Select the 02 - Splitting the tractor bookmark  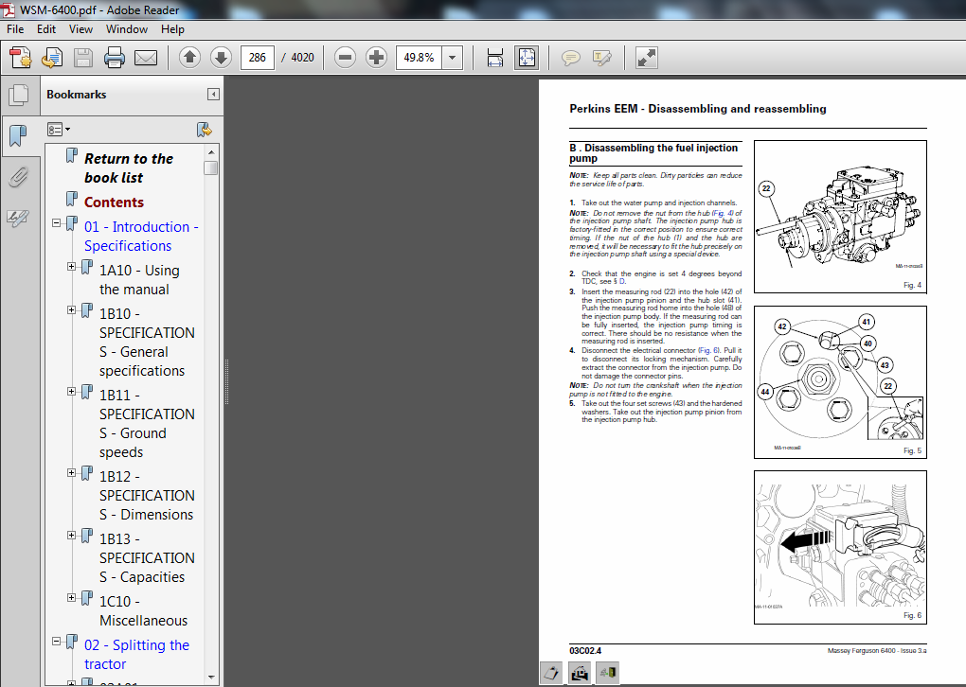136,655
